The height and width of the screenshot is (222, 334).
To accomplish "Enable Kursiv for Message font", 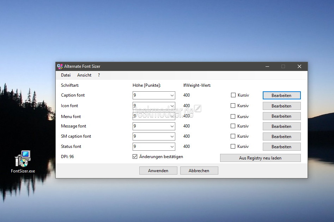I will [233, 126].
